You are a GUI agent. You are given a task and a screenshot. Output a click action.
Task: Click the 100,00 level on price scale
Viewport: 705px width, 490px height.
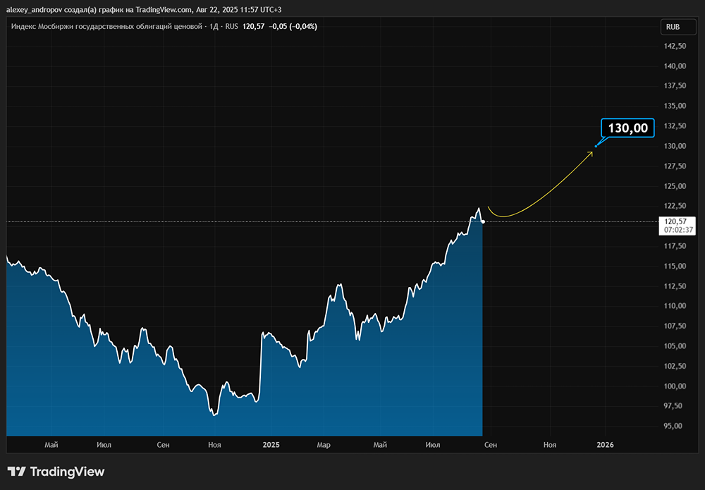click(x=675, y=386)
